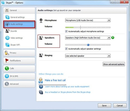
Task: Close the Skype Options window
Action: (124, 2)
